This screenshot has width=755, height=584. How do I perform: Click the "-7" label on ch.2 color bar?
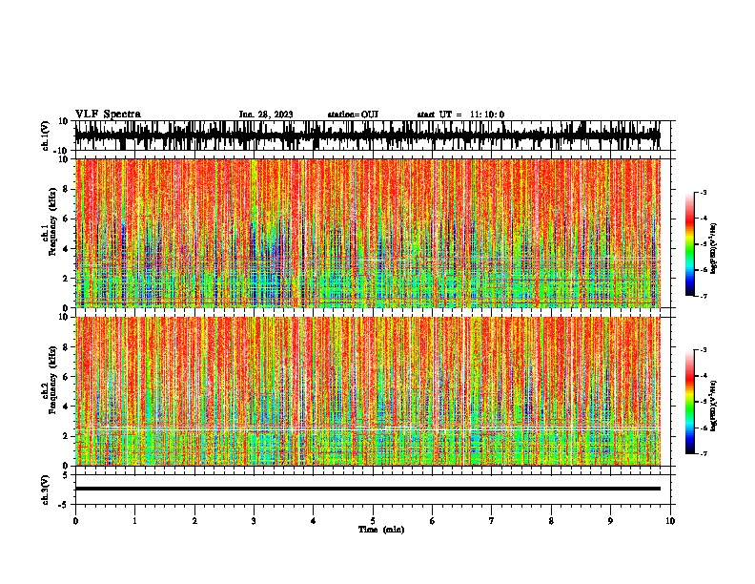point(704,453)
